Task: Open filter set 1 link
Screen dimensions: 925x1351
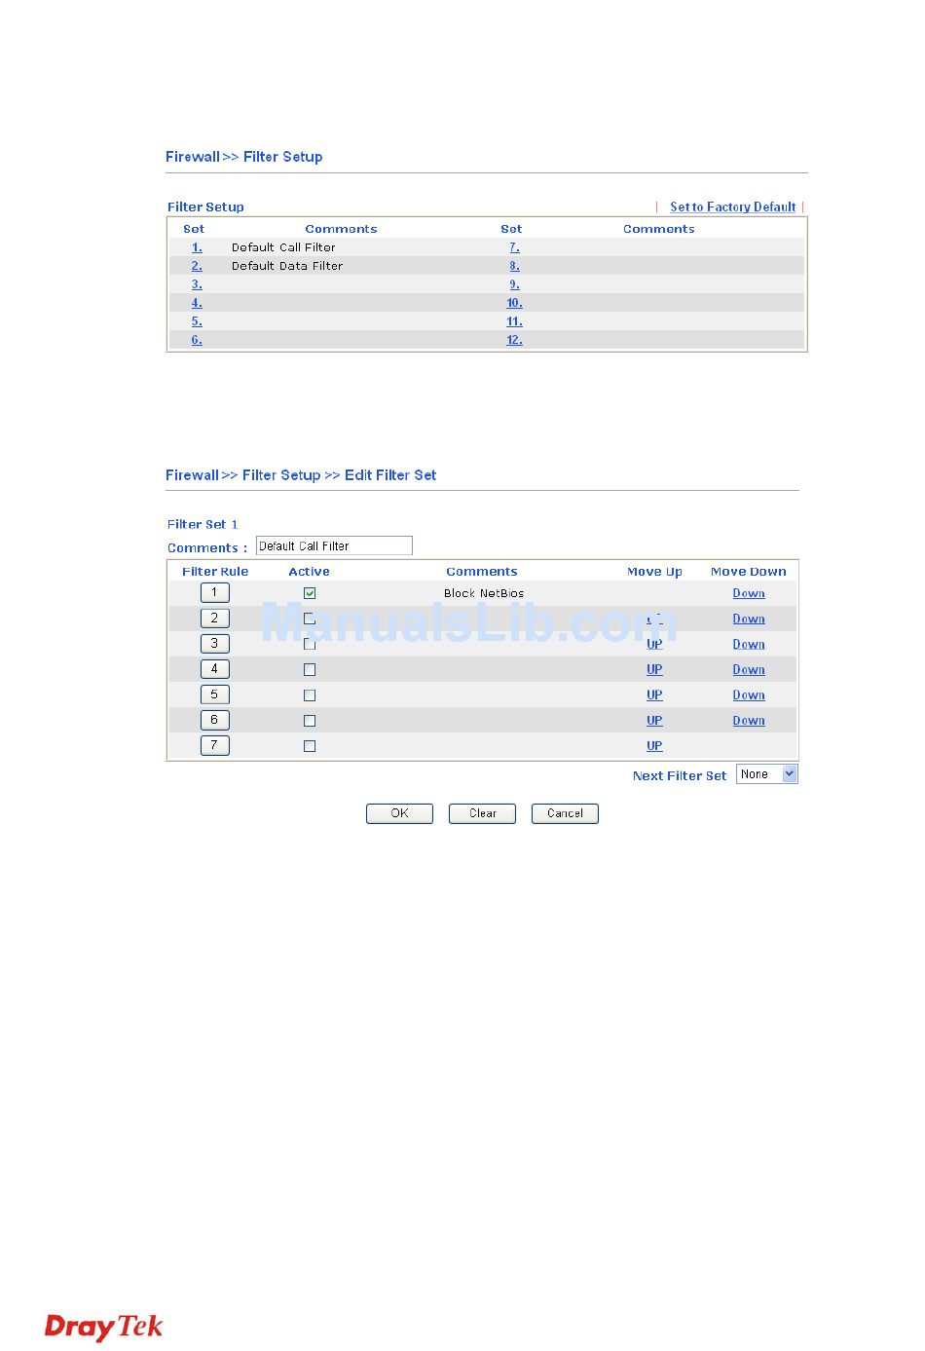Action: coord(197,247)
